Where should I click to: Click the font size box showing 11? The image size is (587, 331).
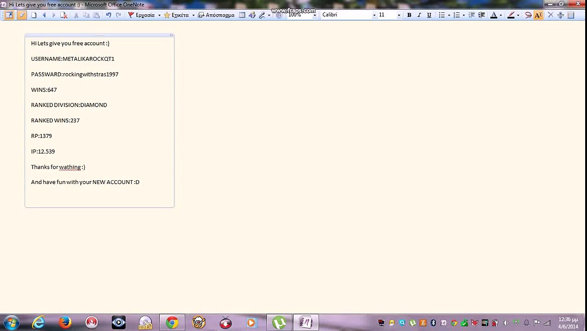click(387, 15)
